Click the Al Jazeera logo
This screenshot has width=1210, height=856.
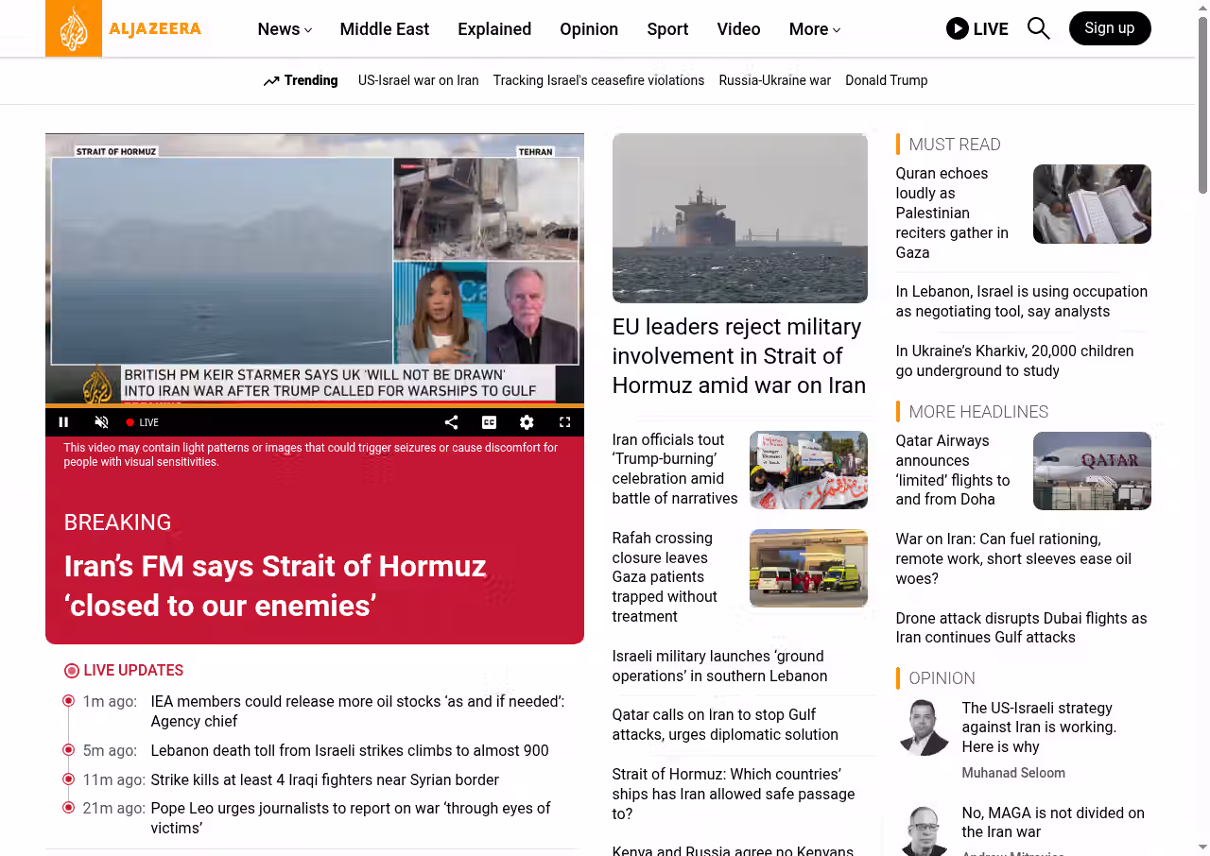[123, 28]
